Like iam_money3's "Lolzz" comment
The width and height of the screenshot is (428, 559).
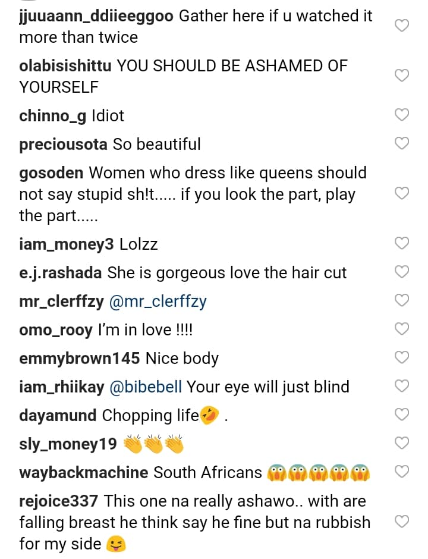click(402, 243)
